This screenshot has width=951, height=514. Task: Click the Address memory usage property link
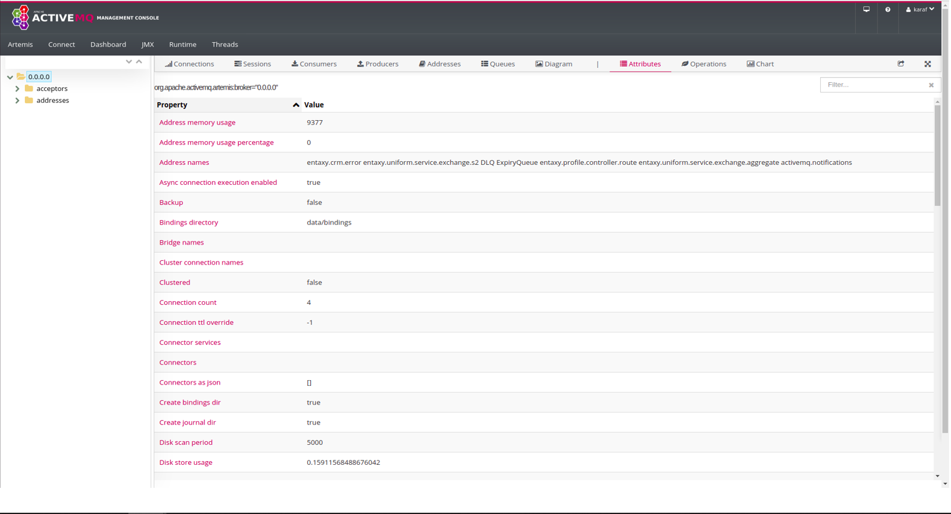197,123
